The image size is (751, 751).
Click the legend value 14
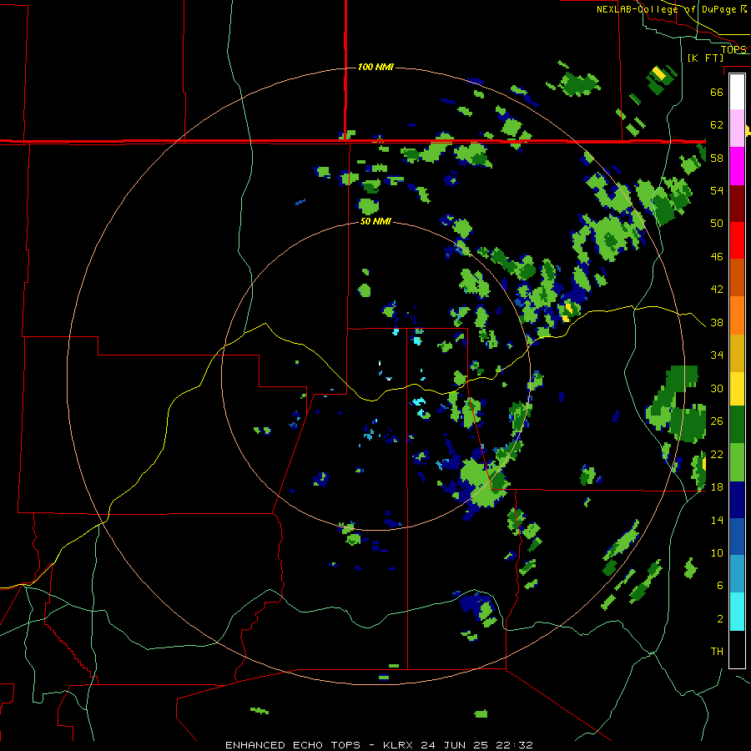point(717,520)
